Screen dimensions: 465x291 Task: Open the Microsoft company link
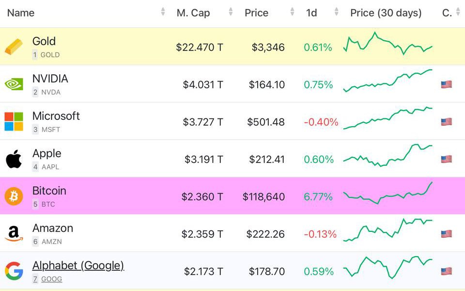coord(56,116)
